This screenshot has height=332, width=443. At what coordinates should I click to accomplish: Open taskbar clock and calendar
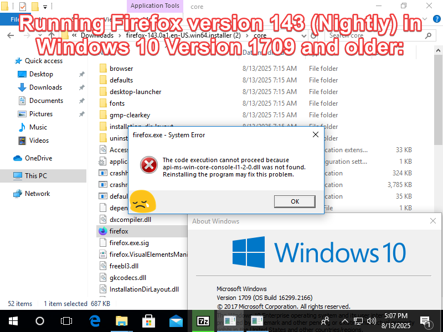(x=396, y=321)
